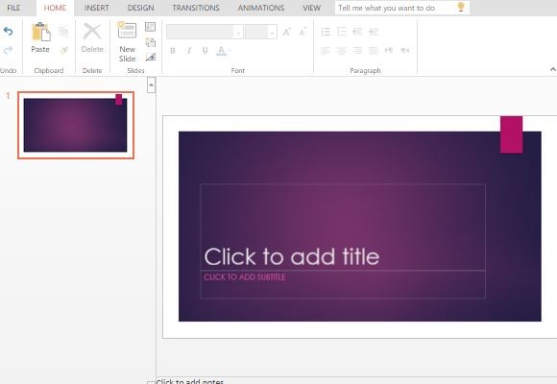
Task: Toggle align text right
Action: [357, 51]
